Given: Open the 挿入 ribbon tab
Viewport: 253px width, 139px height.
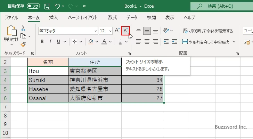Looking at the screenshot, I should tap(53, 17).
